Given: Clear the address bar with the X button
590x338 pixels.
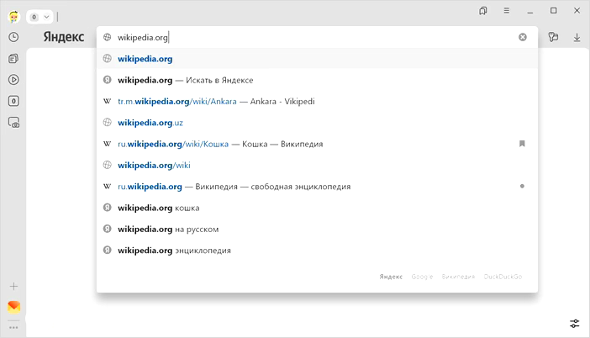Looking at the screenshot, I should coord(523,37).
